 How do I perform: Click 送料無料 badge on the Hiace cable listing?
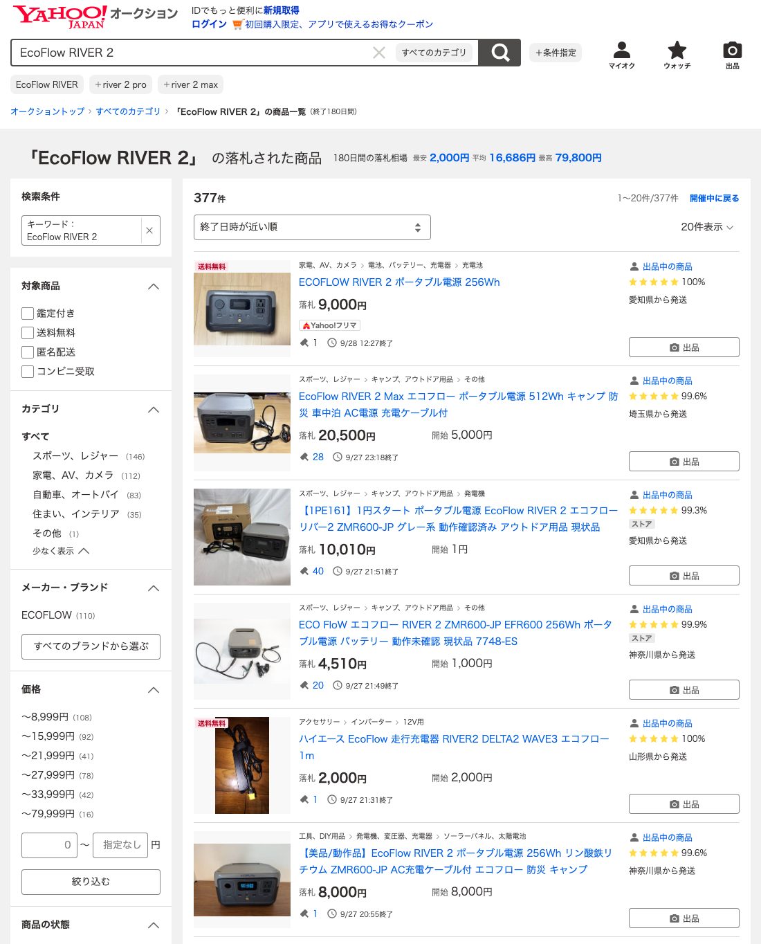point(212,723)
